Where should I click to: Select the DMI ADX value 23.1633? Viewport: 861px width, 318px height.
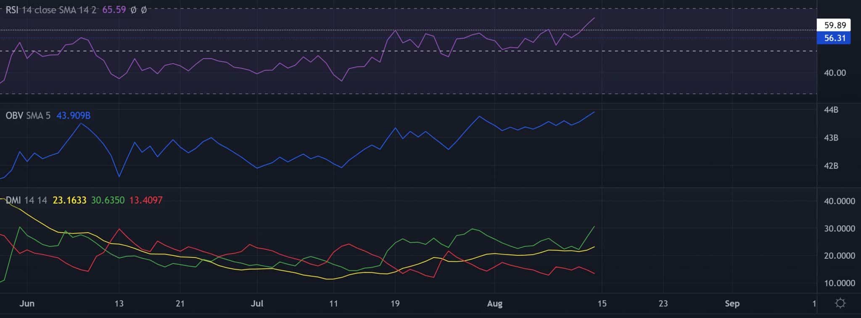pyautogui.click(x=69, y=200)
